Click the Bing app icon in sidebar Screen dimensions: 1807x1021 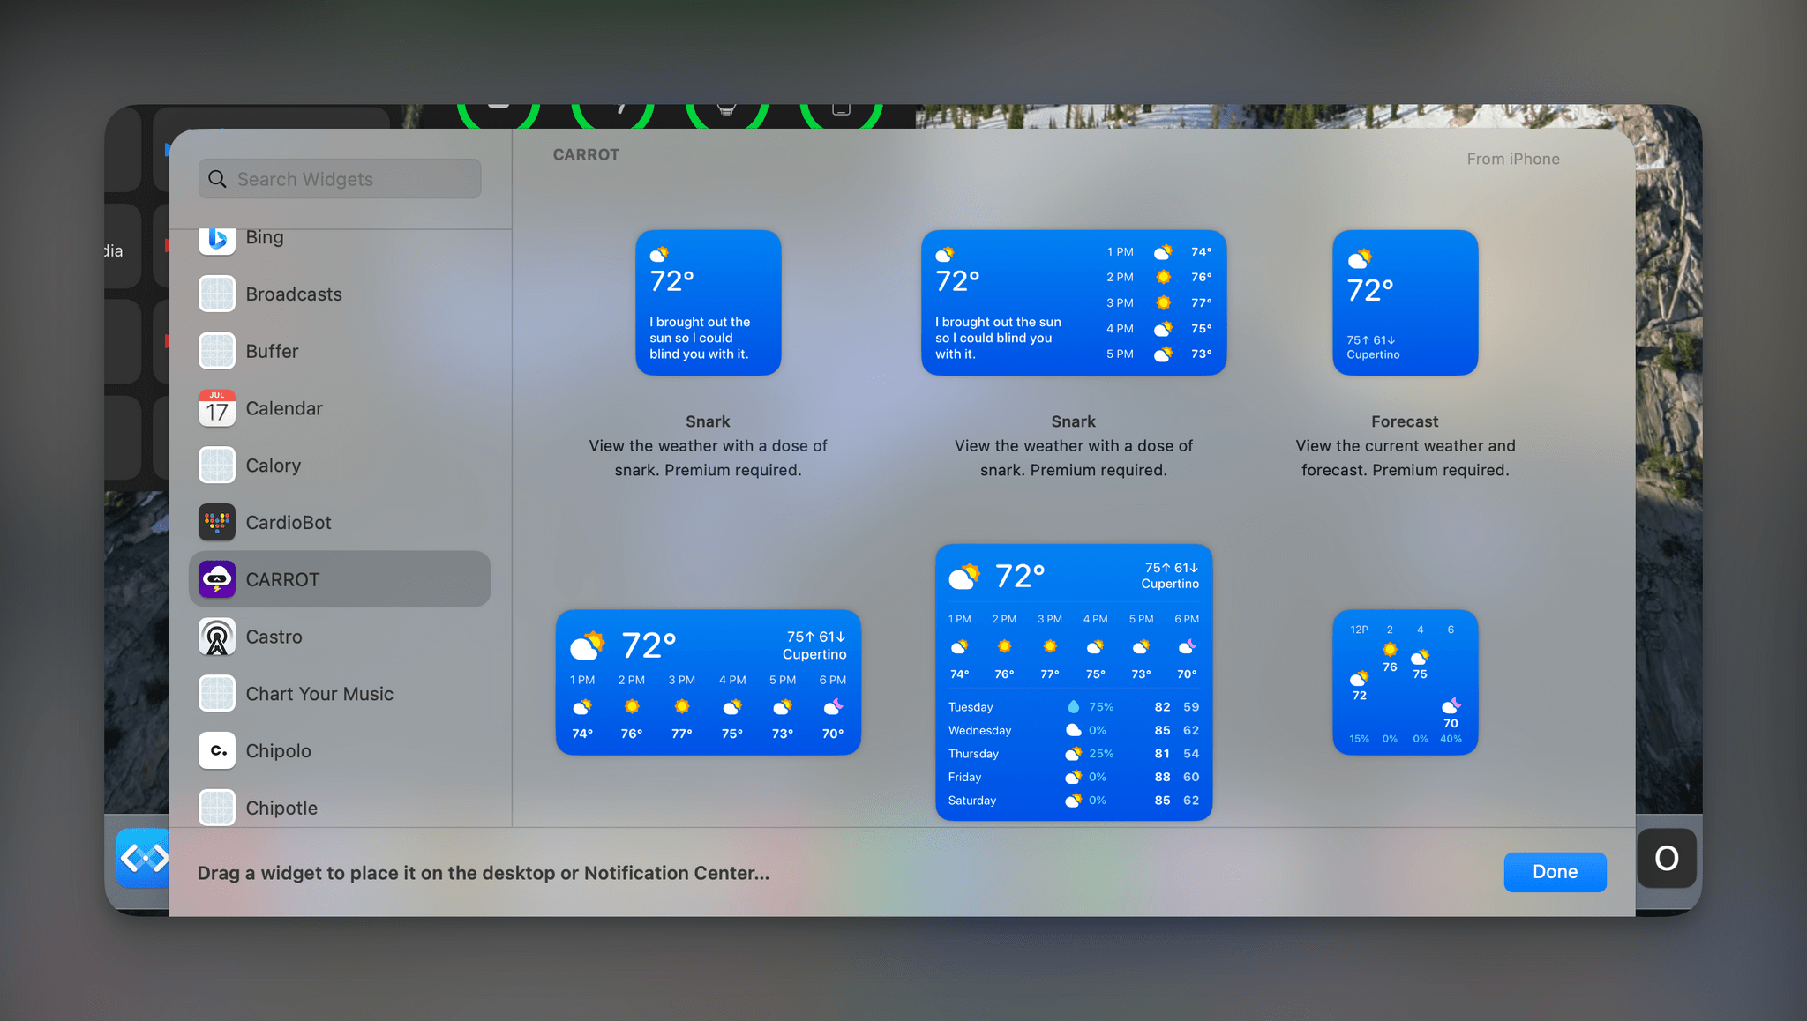coord(217,239)
